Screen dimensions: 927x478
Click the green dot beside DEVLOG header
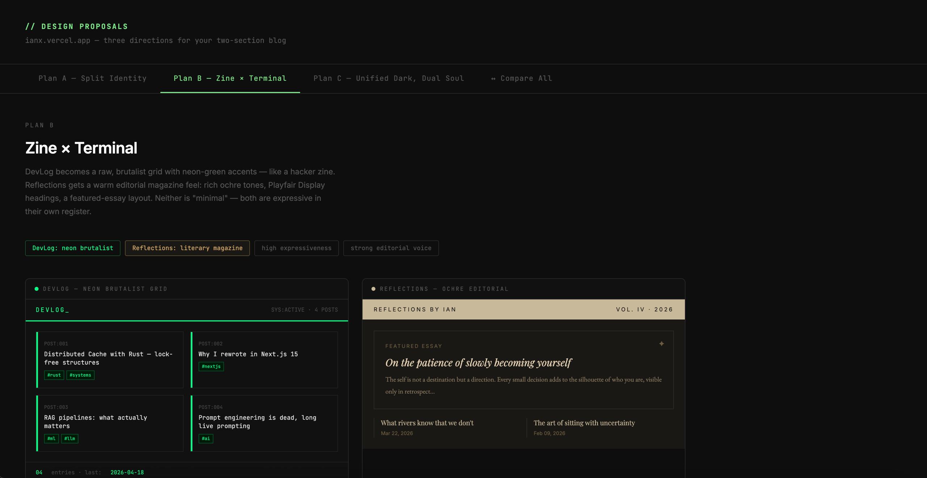click(37, 289)
